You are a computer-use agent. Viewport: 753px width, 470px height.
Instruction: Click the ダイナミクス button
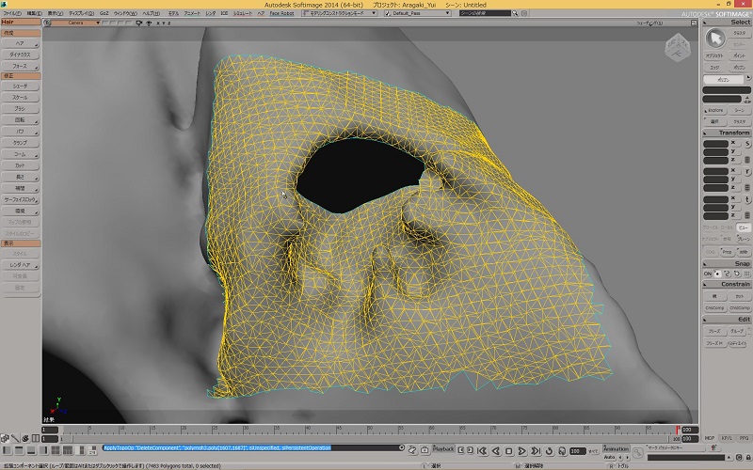[x=20, y=55]
